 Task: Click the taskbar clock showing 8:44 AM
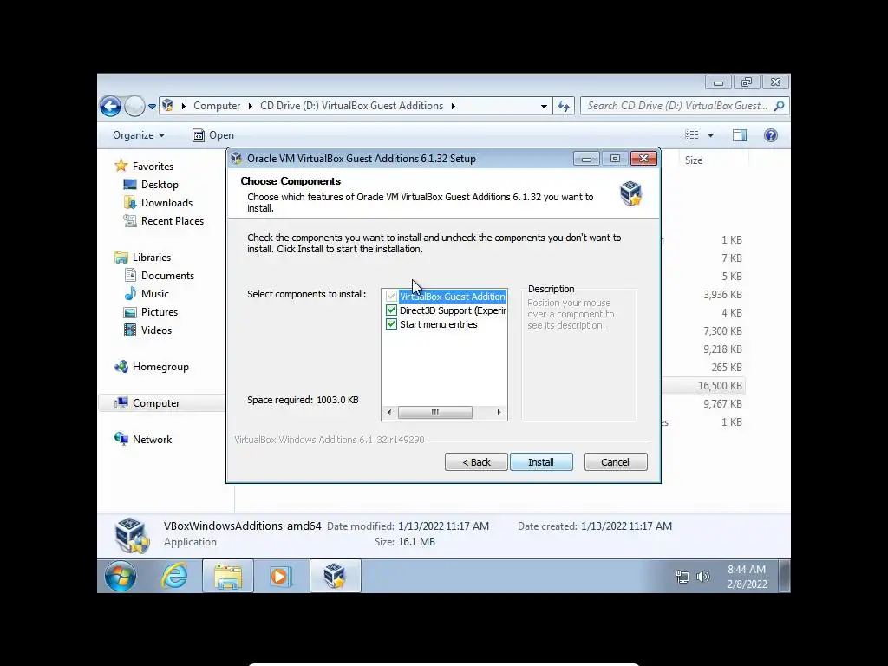747,577
